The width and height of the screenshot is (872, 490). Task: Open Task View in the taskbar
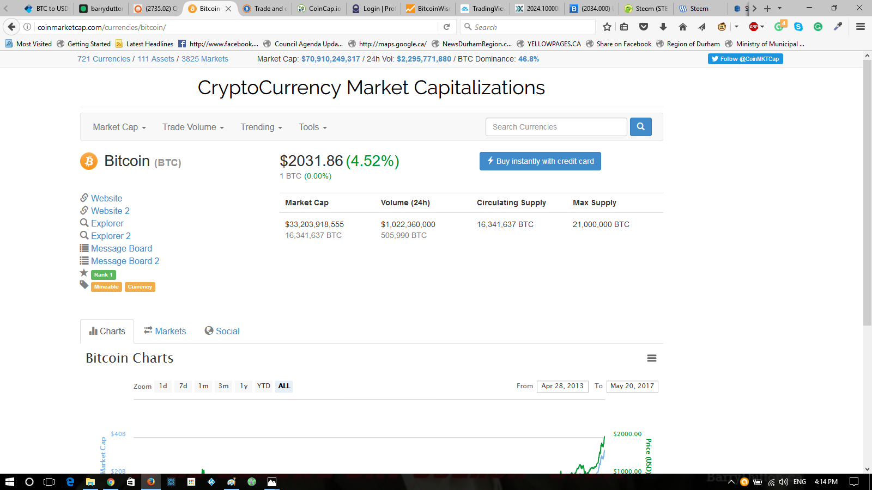(x=49, y=482)
